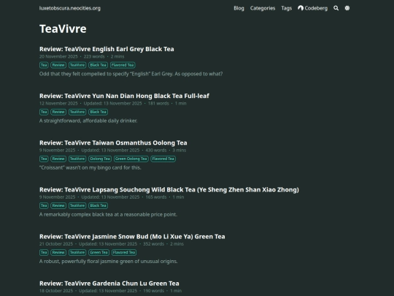Click the Oolong Tea tag

100,159
